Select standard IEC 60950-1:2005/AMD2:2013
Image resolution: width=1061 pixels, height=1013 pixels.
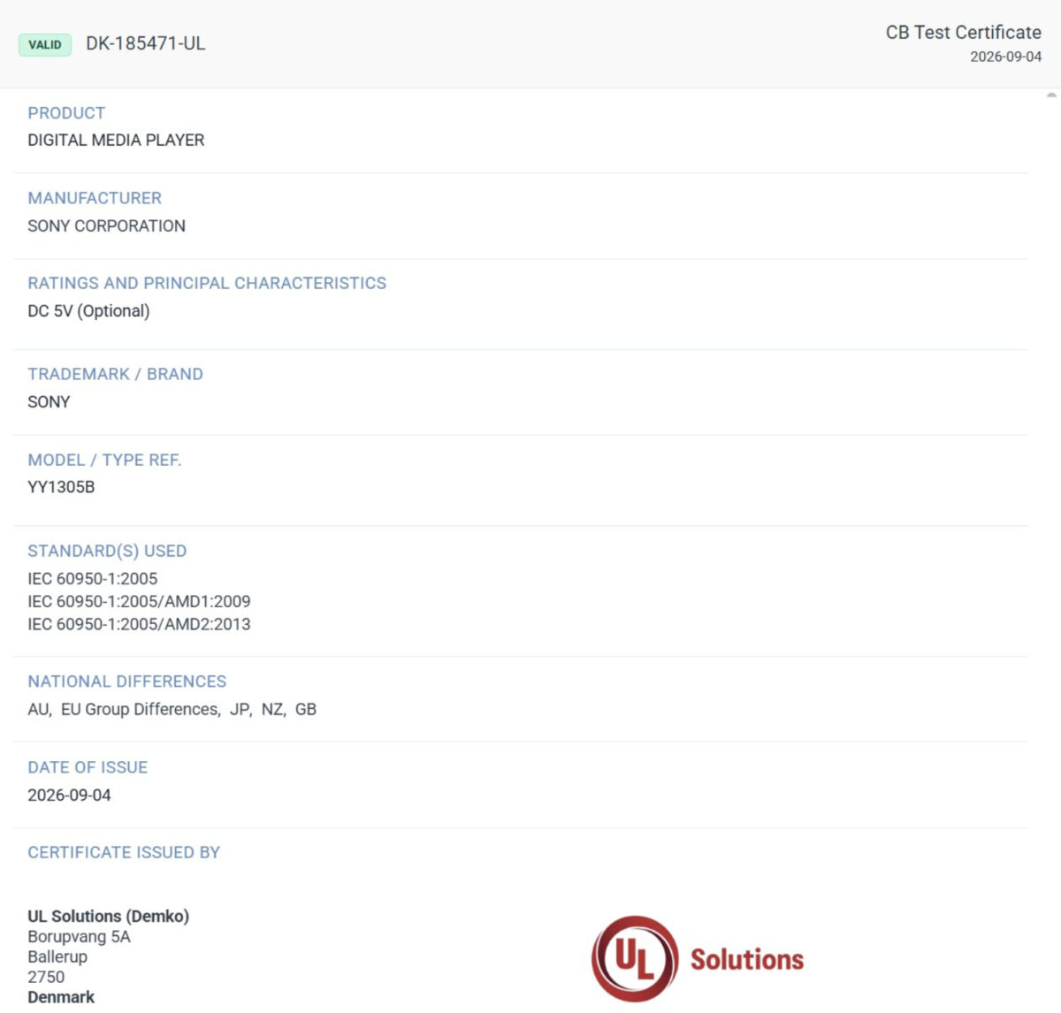139,624
